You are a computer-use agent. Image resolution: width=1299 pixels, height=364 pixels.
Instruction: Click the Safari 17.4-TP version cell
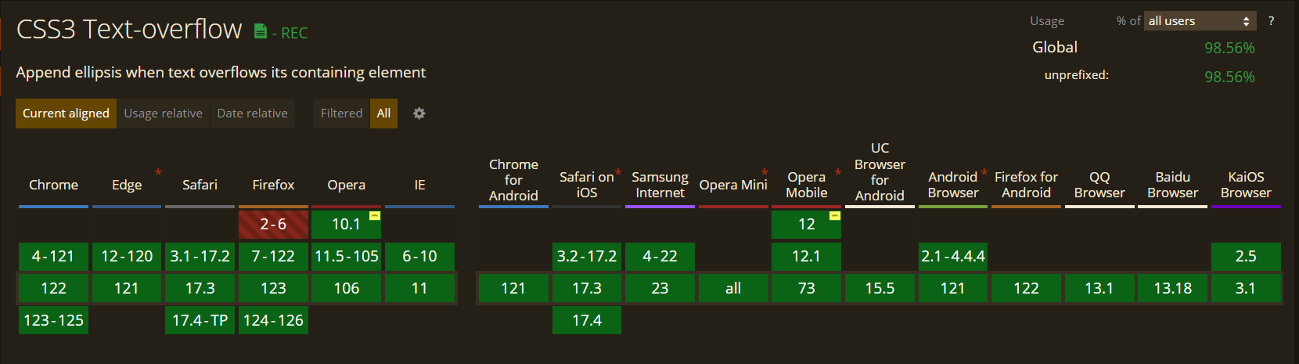point(200,320)
